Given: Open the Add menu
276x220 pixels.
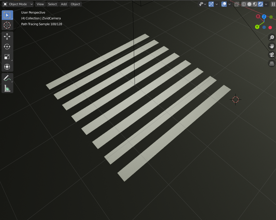Looking at the screenshot, I should pos(64,4).
